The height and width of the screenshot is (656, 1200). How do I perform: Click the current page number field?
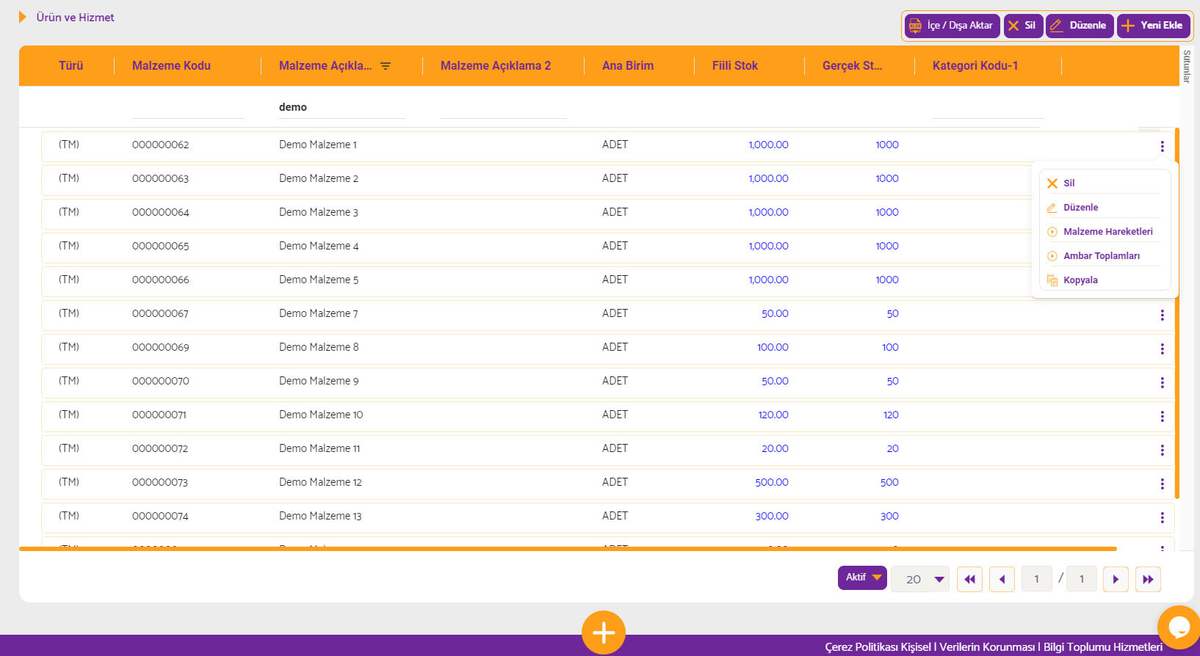(x=1037, y=579)
